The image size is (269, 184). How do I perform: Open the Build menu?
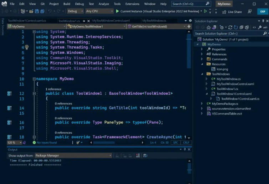pyautogui.click(x=67, y=4)
